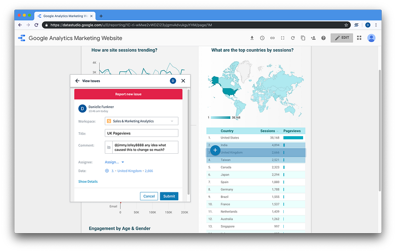Click the United Kingdom data link
This screenshot has height=252, width=396.
[x=132, y=171]
